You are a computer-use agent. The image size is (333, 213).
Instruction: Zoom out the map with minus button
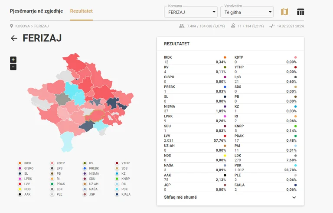pyautogui.click(x=13, y=67)
